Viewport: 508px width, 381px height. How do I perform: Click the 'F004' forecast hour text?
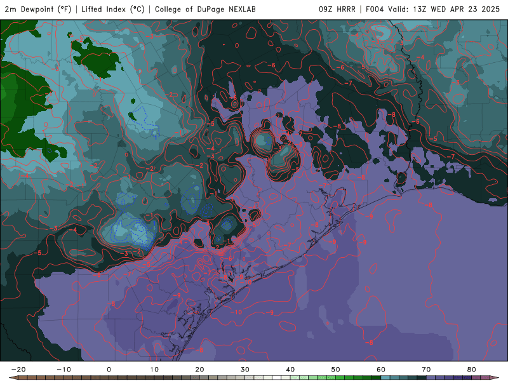(375, 9)
